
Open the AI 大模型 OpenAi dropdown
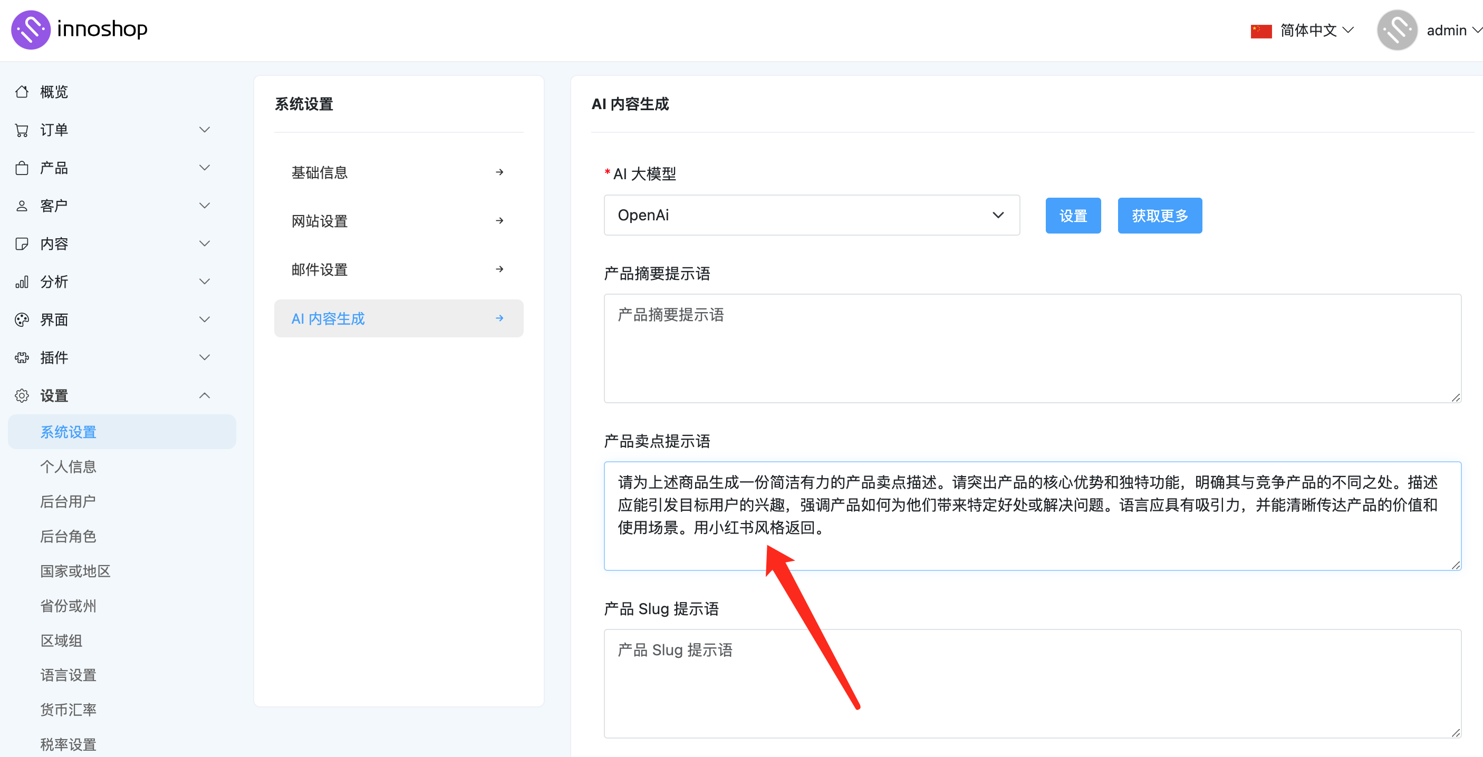tap(812, 215)
